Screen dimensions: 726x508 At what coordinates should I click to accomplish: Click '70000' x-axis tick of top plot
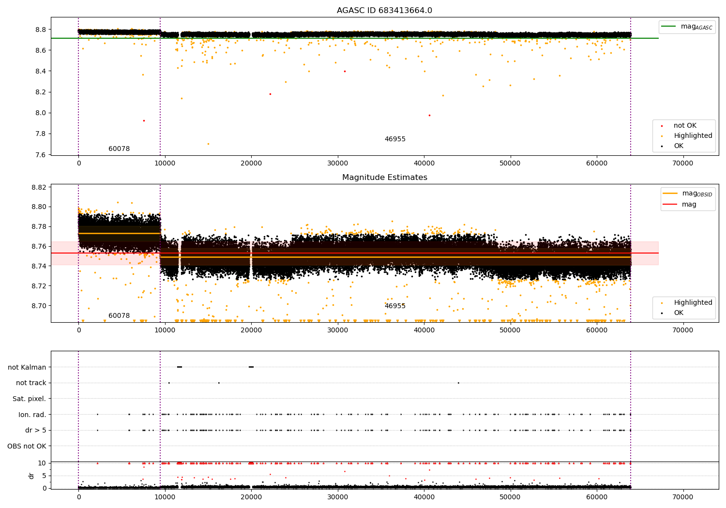(x=683, y=164)
